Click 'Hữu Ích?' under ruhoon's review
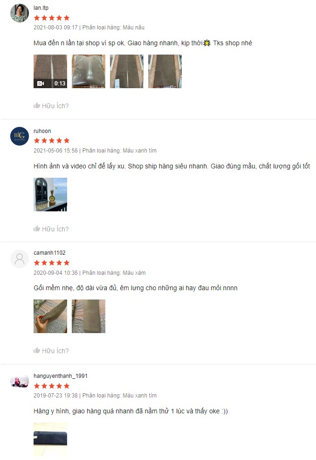316x460 pixels. tap(55, 229)
